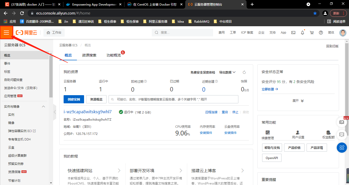Open the ICP 备案 header menu

coord(247,33)
